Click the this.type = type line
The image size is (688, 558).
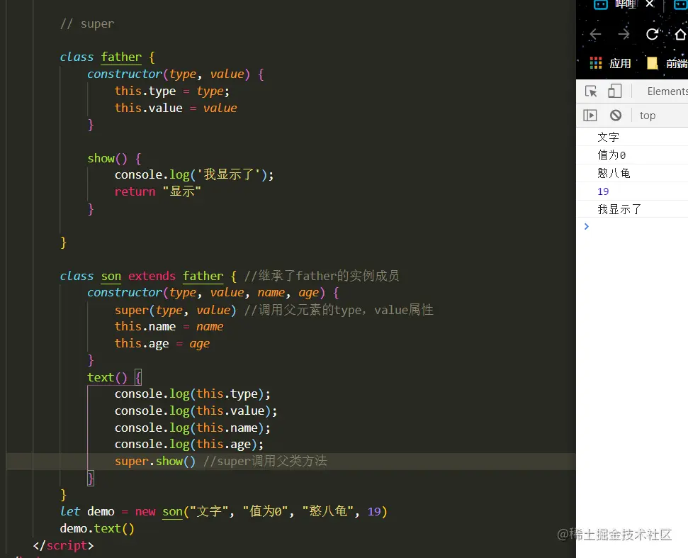click(172, 91)
